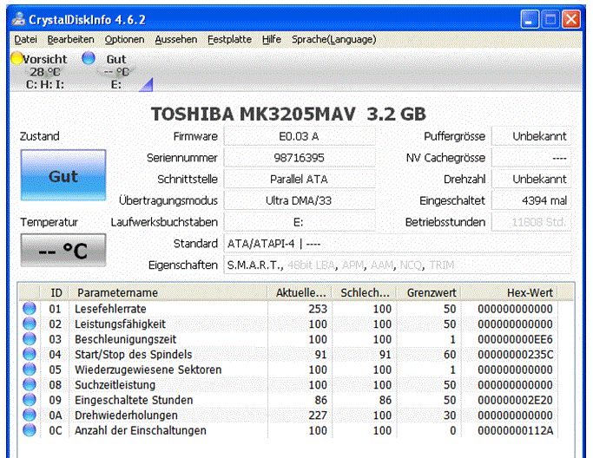Open the Optionen menu
The width and height of the screenshot is (593, 458).
tap(124, 39)
